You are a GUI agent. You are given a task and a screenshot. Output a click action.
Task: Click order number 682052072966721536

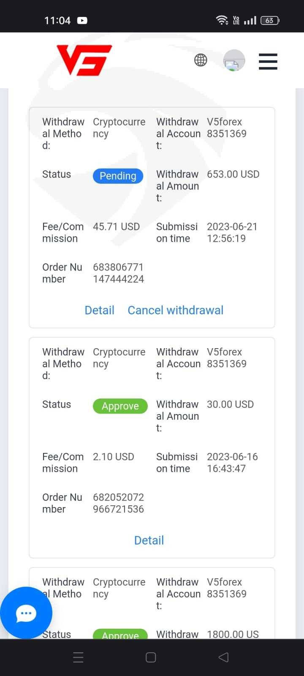click(x=118, y=503)
